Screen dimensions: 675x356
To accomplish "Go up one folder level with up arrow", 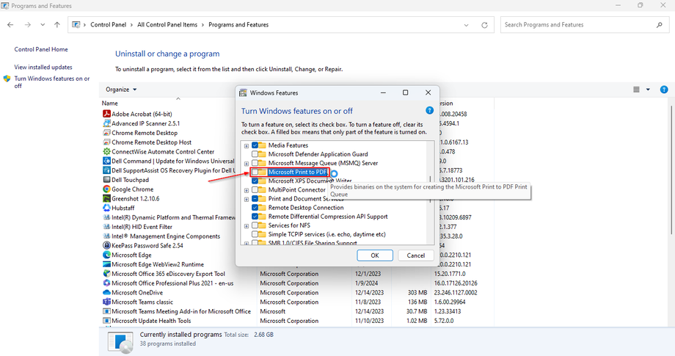I will tap(57, 24).
